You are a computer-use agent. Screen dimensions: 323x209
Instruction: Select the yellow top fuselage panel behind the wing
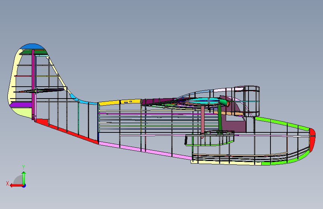coord(120,102)
